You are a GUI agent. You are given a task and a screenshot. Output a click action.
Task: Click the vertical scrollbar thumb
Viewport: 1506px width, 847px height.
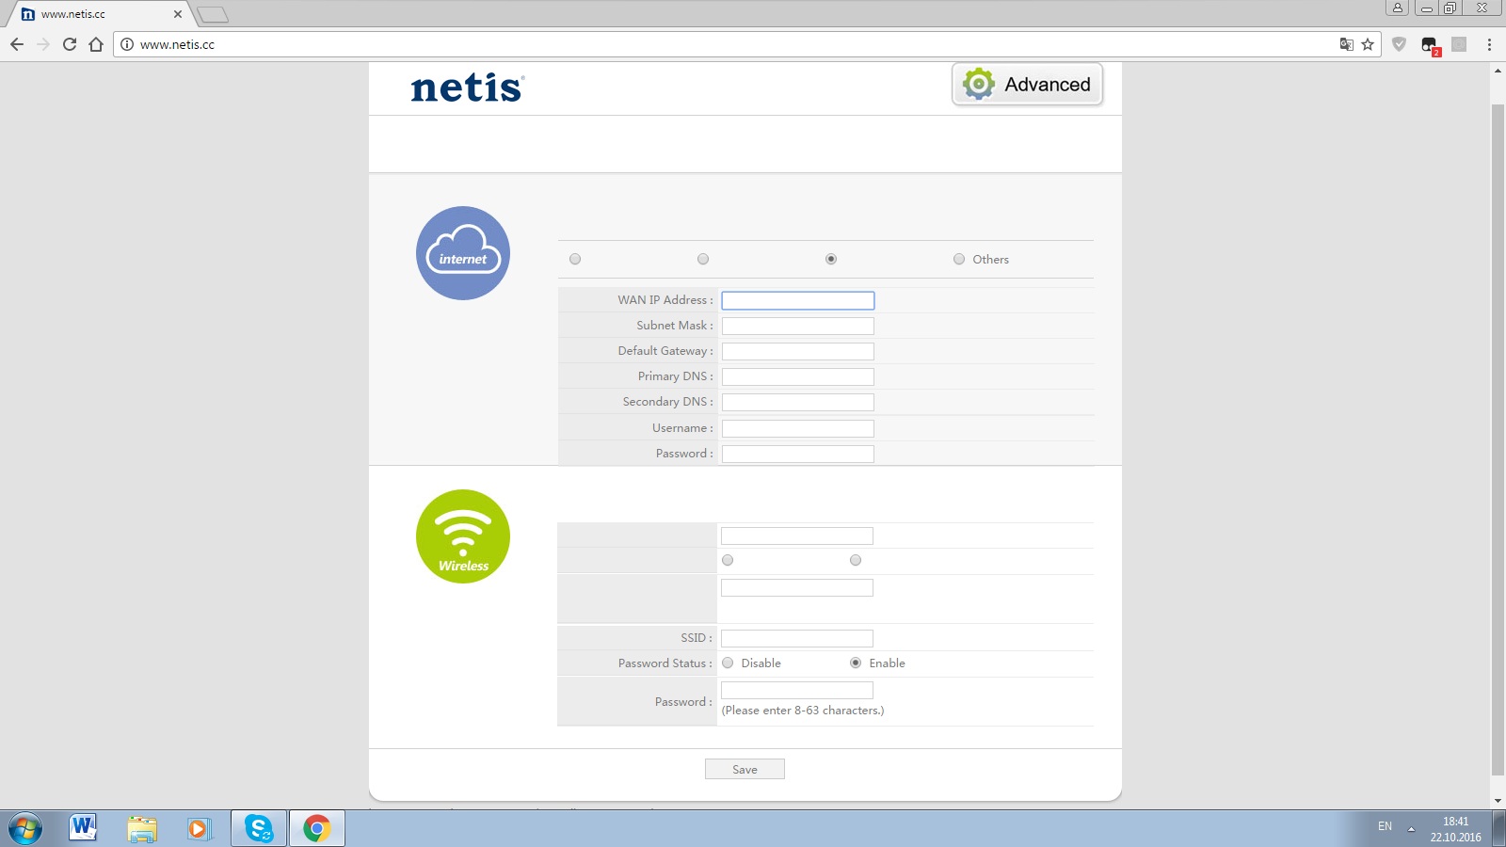(x=1498, y=439)
